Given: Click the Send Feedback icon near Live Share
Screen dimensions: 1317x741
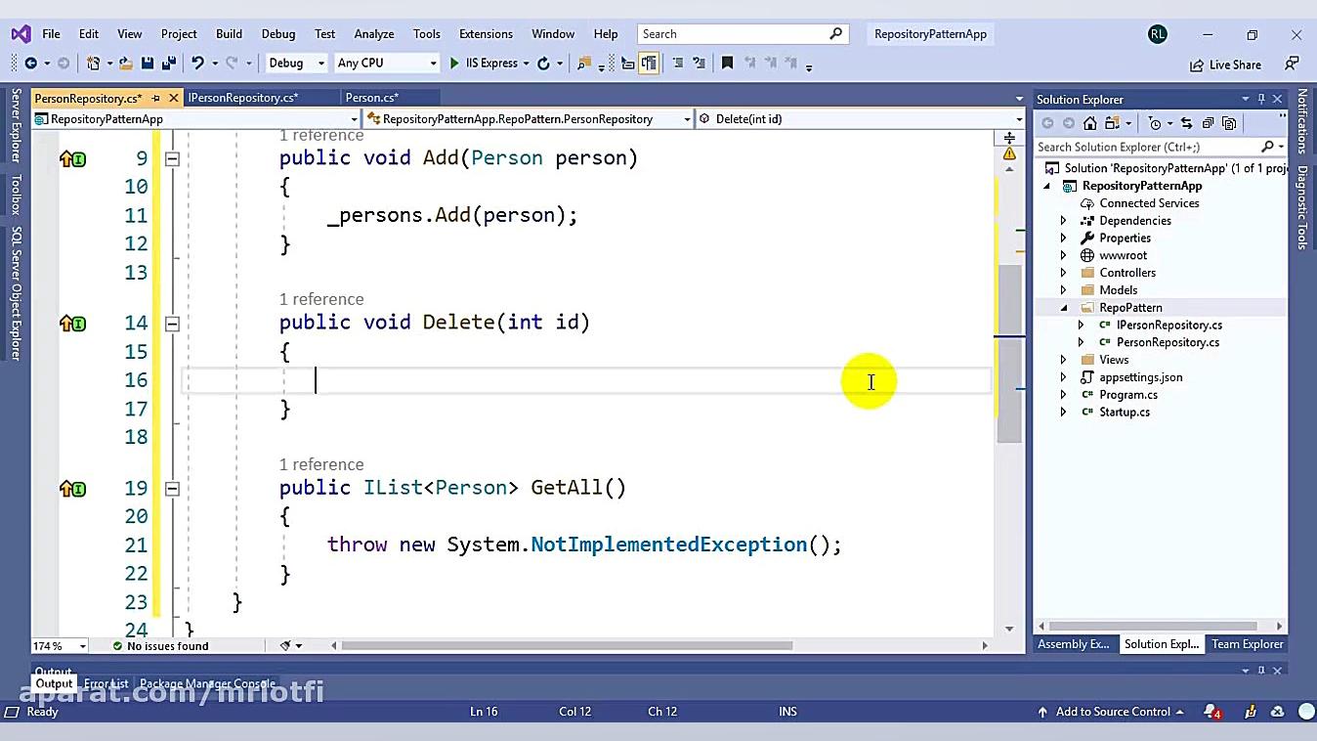Looking at the screenshot, I should (x=1292, y=64).
